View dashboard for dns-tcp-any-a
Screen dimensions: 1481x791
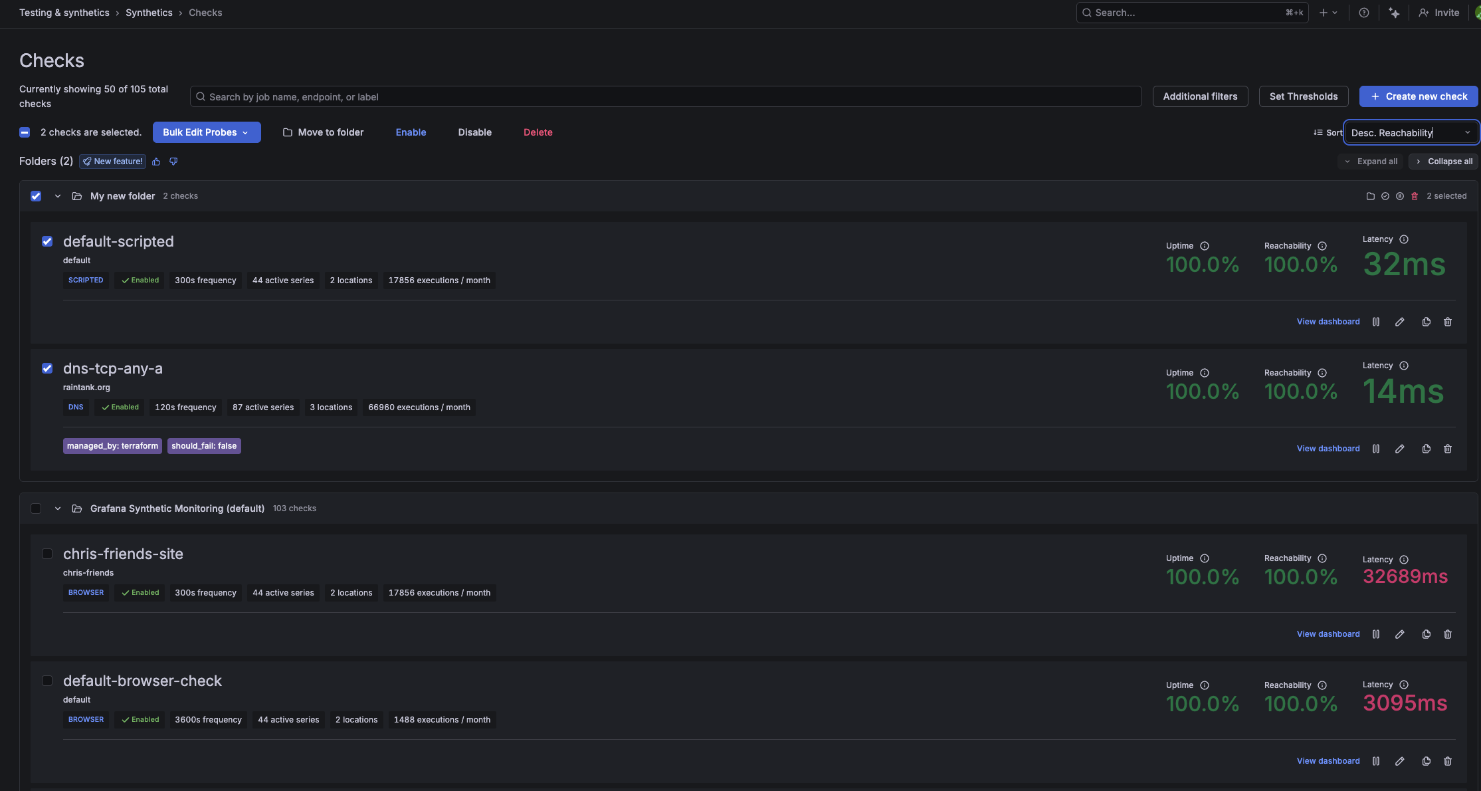point(1328,449)
